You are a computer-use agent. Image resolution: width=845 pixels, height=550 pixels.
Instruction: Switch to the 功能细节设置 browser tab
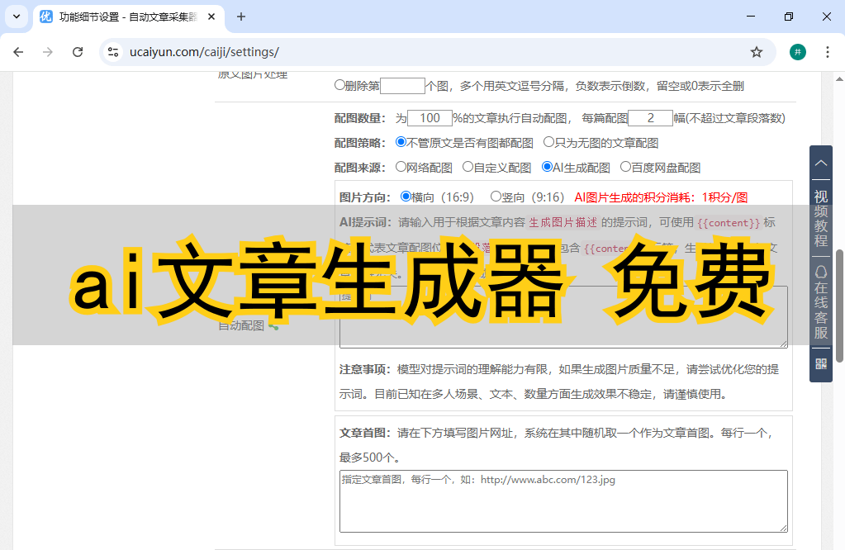[x=124, y=17]
